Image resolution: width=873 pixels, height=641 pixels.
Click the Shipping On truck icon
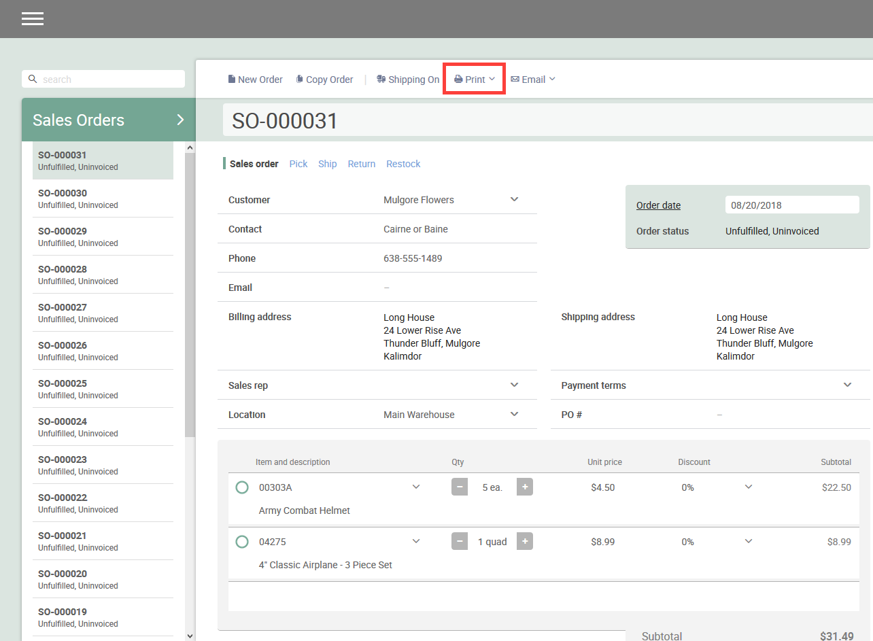coord(381,80)
